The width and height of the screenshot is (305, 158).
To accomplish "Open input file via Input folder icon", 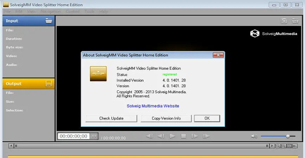I will coord(48,21).
